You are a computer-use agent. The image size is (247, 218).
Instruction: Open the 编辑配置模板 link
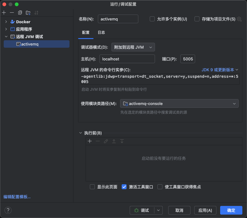click(x=17, y=197)
